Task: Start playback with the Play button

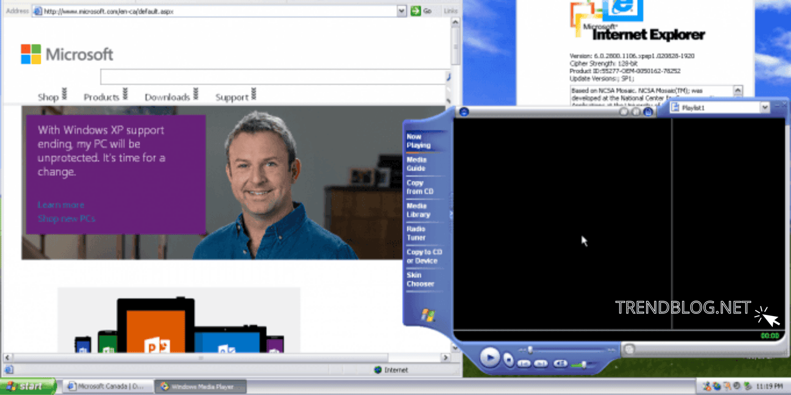Action: click(x=490, y=357)
